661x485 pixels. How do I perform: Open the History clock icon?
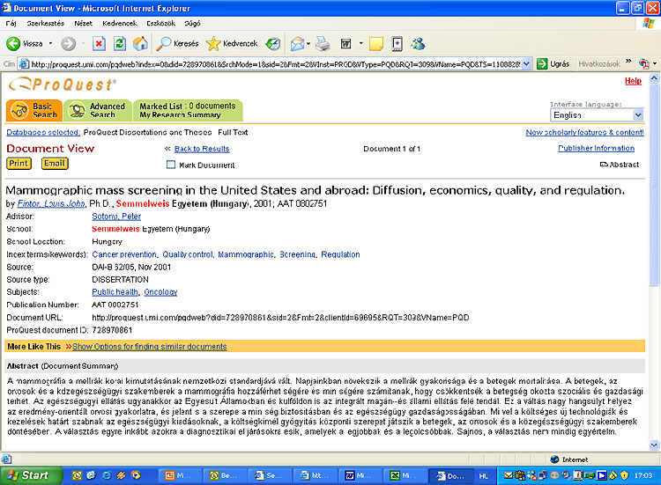(273, 43)
